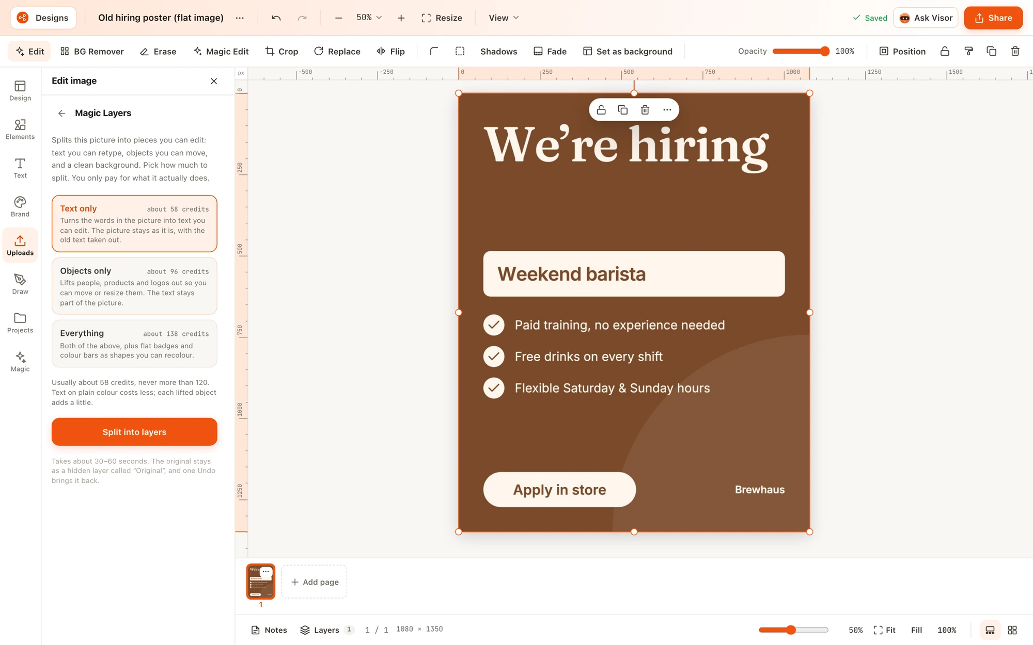The image size is (1033, 645).
Task: Select the rounded corner tool icon
Action: 434,51
